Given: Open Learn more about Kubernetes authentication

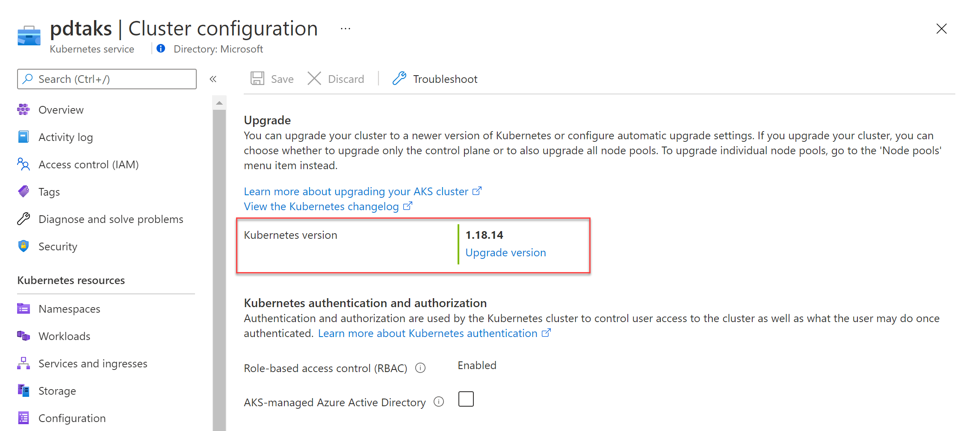Looking at the screenshot, I should (x=428, y=333).
